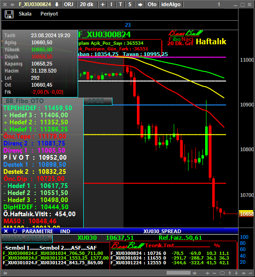Toggle the I button in toolbar
The height and width of the screenshot is (277, 255).
(x=112, y=4)
